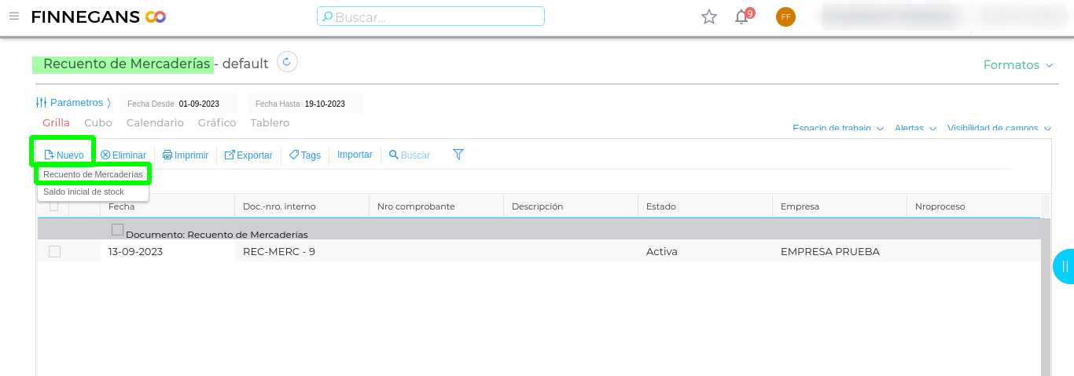This screenshot has height=376, width=1074.
Task: Sort by Nro comprobante column header
Action: pos(436,206)
